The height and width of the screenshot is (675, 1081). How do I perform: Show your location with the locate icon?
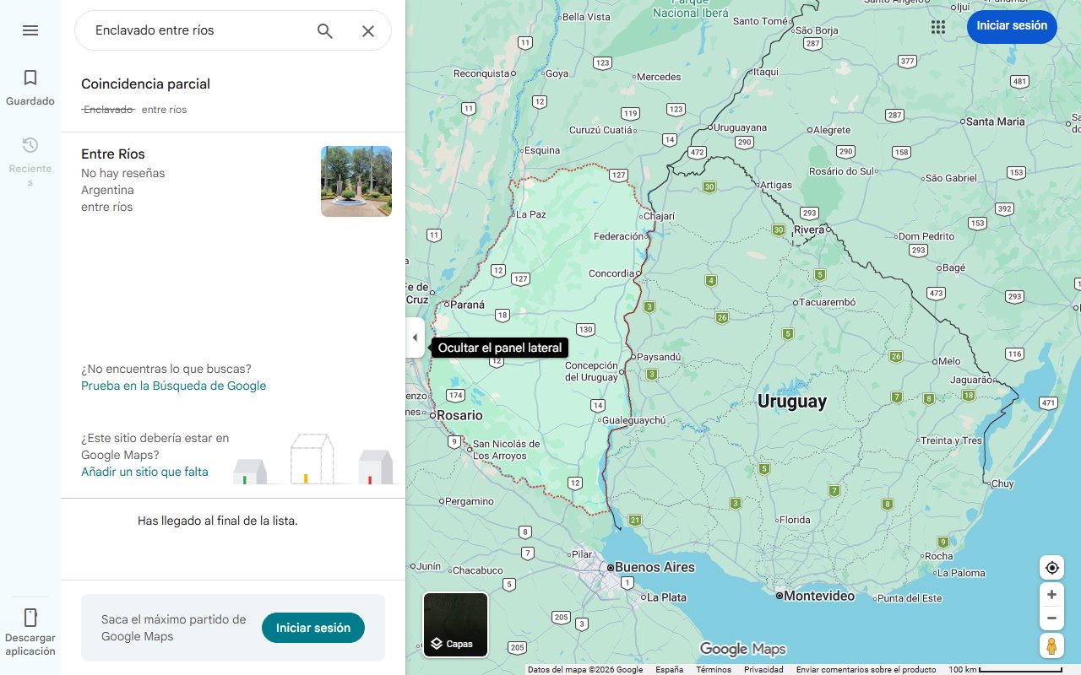coord(1051,568)
